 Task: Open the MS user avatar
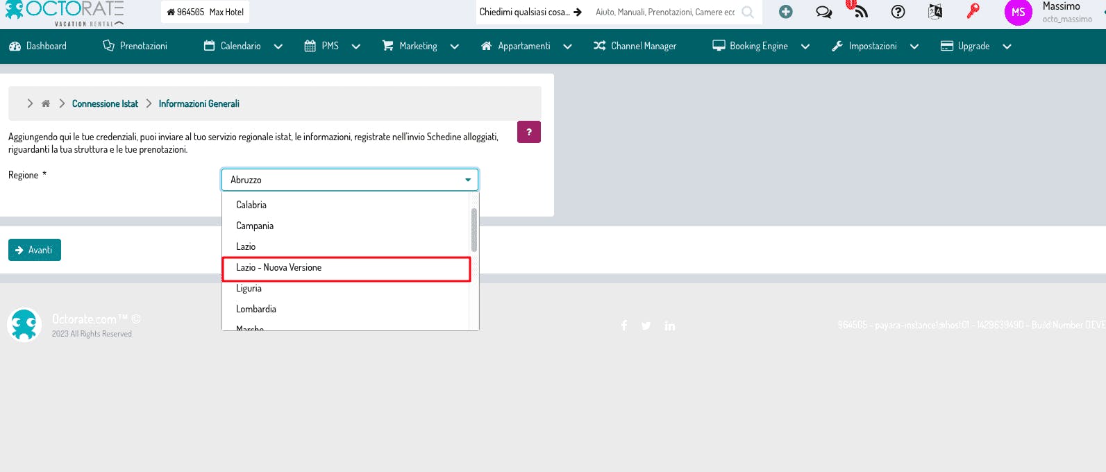(1018, 12)
